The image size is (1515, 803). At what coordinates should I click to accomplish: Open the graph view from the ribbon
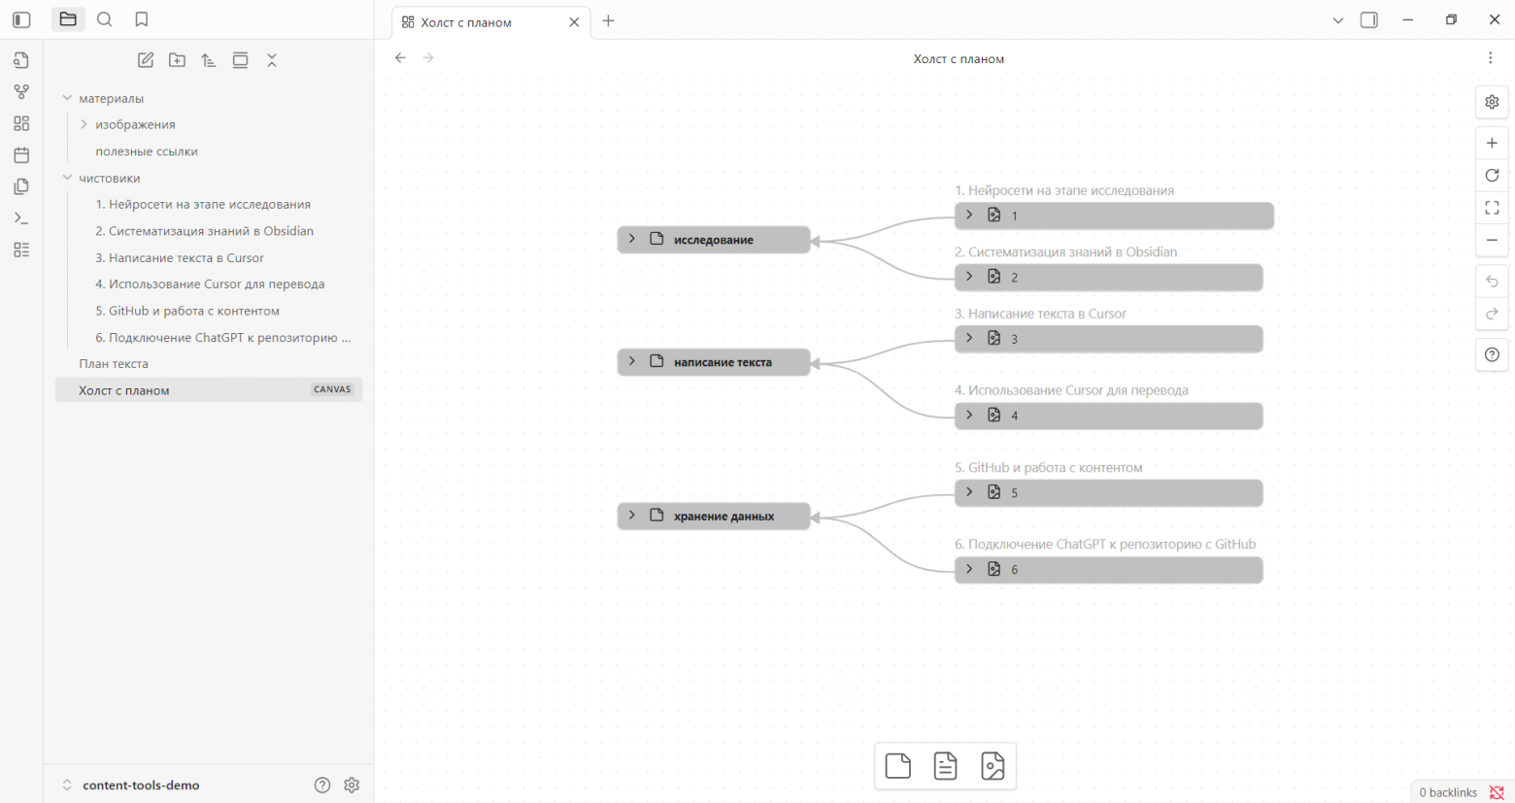(21, 92)
